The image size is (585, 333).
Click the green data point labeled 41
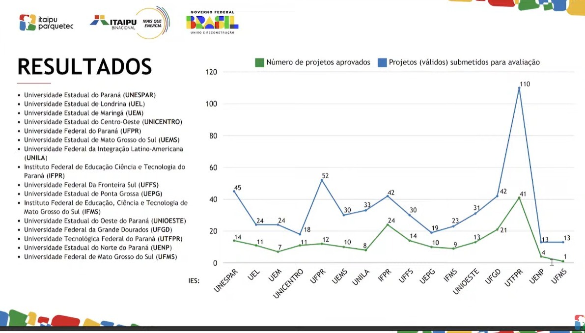click(x=519, y=197)
